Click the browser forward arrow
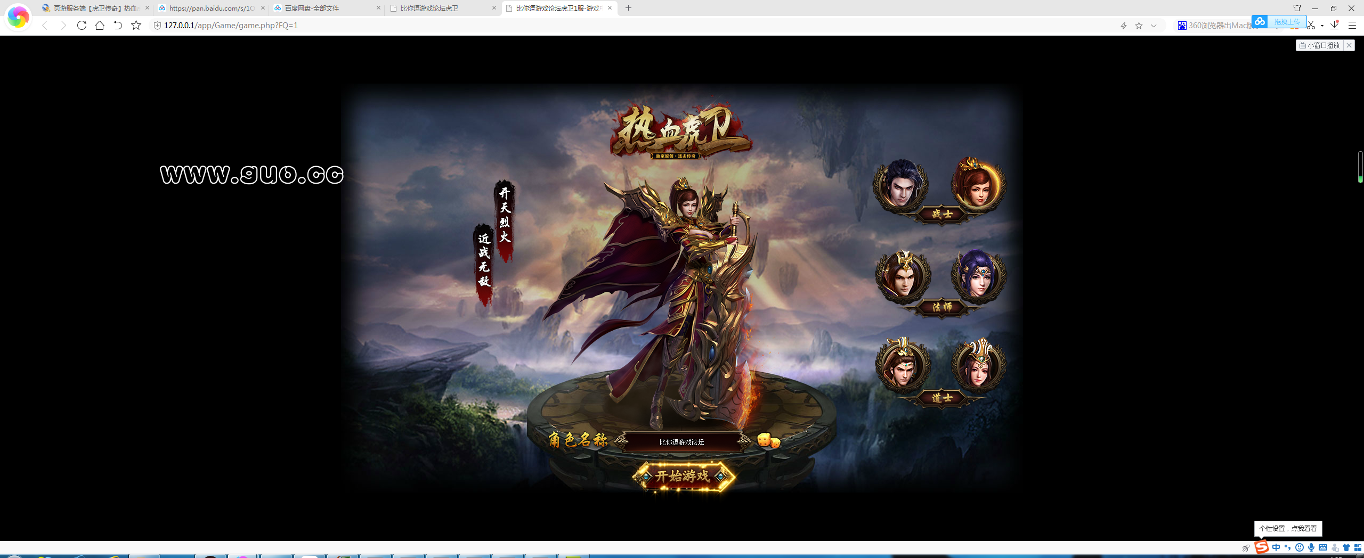Screen dimensions: 1364x558 63,25
